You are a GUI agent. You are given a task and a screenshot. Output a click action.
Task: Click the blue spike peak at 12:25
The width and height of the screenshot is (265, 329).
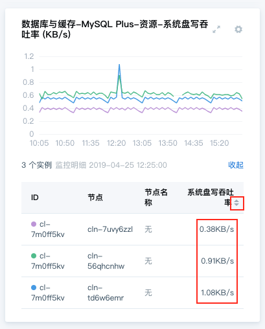(x=119, y=65)
